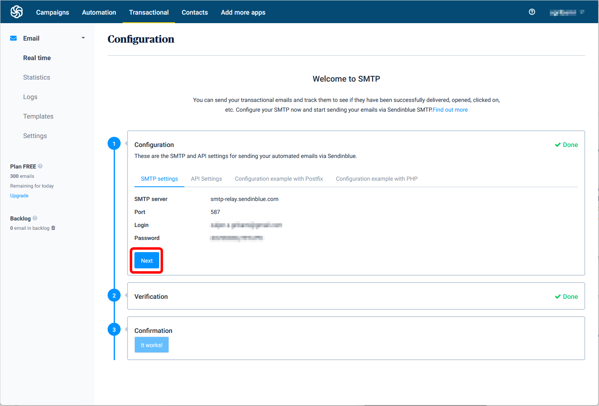Open the help question mark icon
The height and width of the screenshot is (406, 599).
[x=532, y=12]
